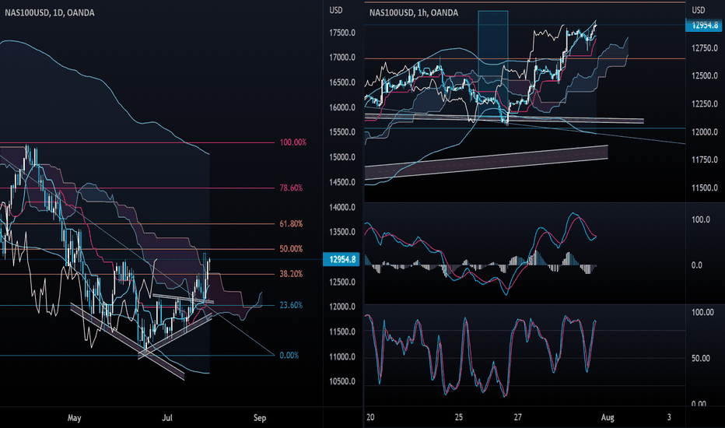Click 12250.0 on the 1h price axis

point(705,104)
